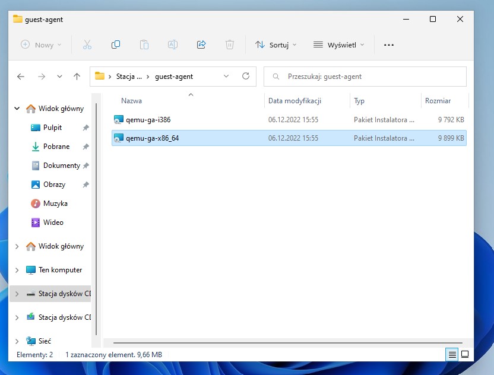The height and width of the screenshot is (375, 494).
Task: Open the Sortuj sorting dropdown
Action: 275,45
